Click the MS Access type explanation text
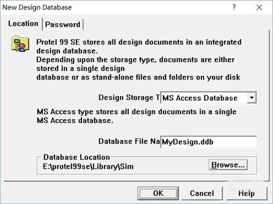This screenshot has height=204, width=273. coord(136,116)
